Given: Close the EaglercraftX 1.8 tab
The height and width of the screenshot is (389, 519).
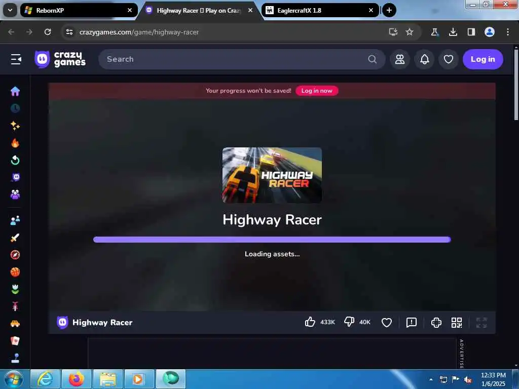Looking at the screenshot, I should pos(370,10).
